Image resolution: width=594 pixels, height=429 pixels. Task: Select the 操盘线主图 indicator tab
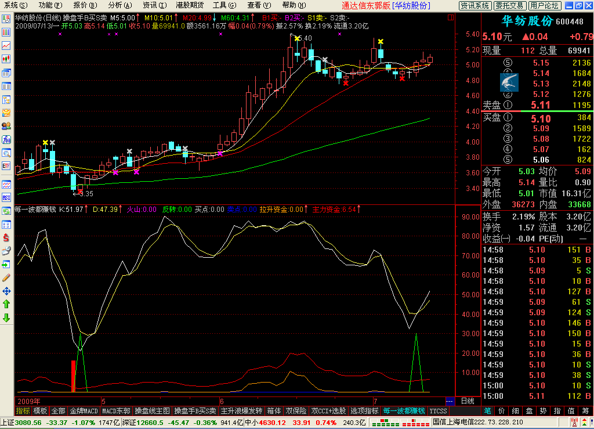pos(153,411)
